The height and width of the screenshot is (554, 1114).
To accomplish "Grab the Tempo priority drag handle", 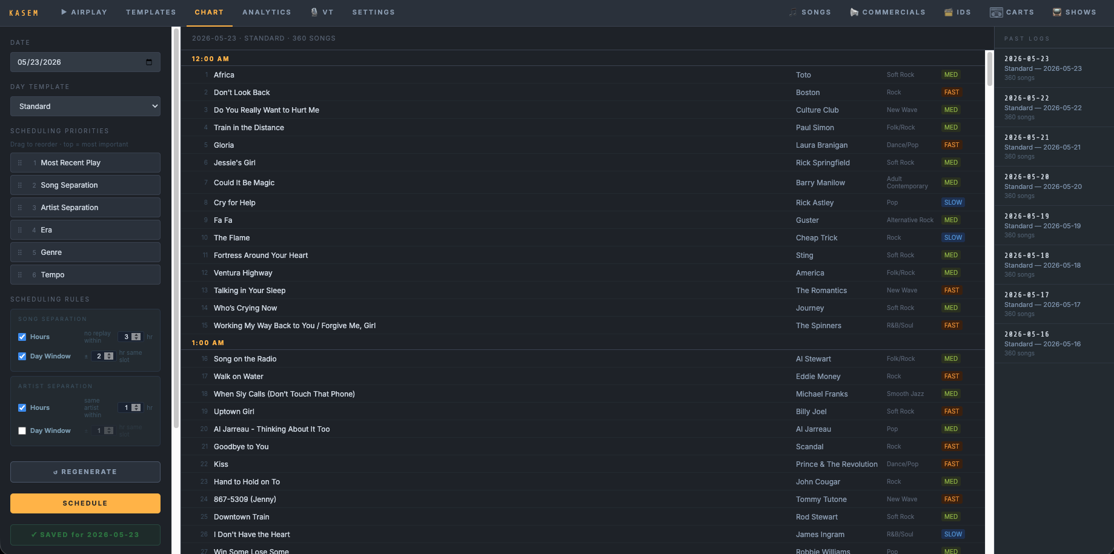I will (x=20, y=275).
